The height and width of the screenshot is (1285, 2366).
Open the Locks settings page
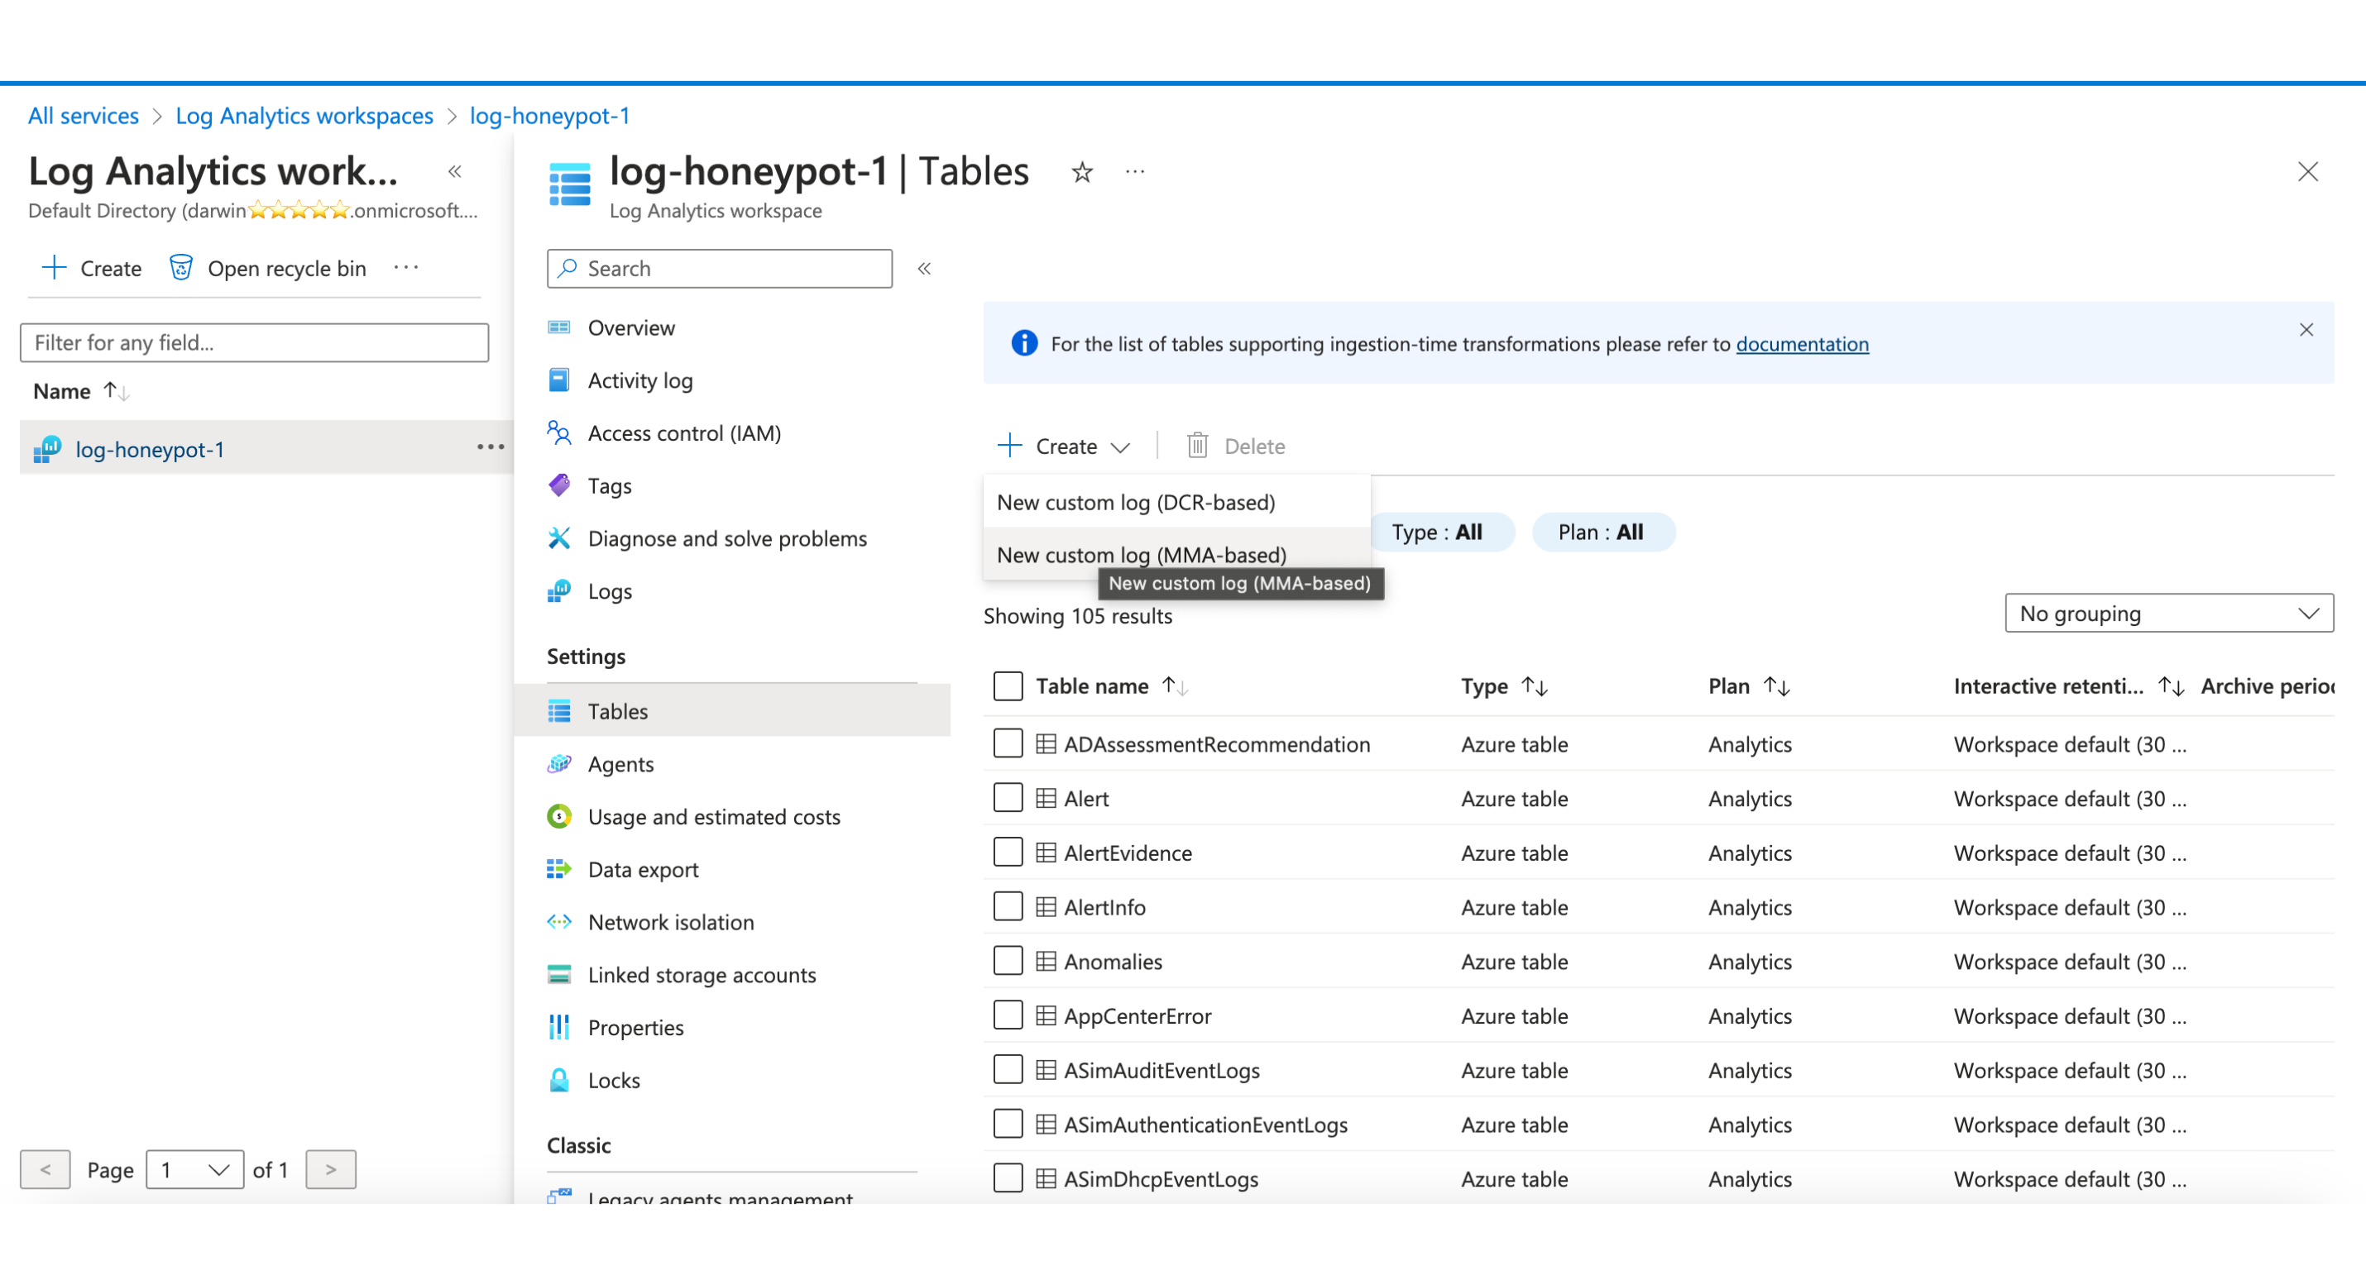(614, 1080)
